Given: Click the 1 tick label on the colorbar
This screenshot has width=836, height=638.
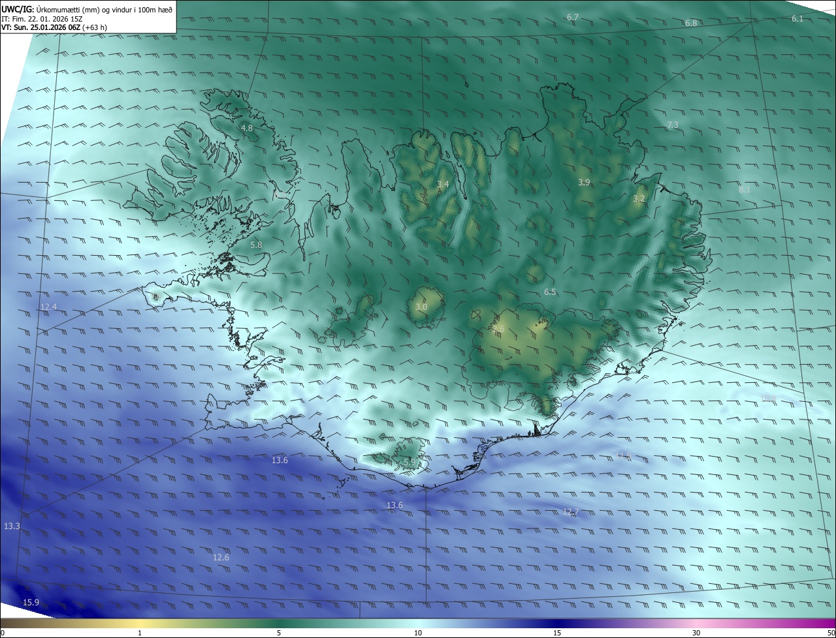Looking at the screenshot, I should pos(140,633).
